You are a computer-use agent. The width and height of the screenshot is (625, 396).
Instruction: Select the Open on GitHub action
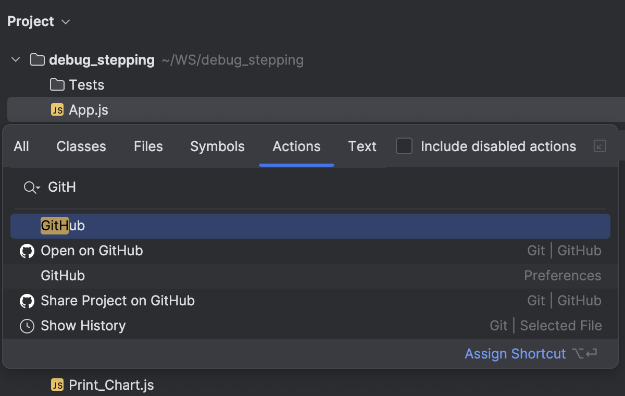92,251
